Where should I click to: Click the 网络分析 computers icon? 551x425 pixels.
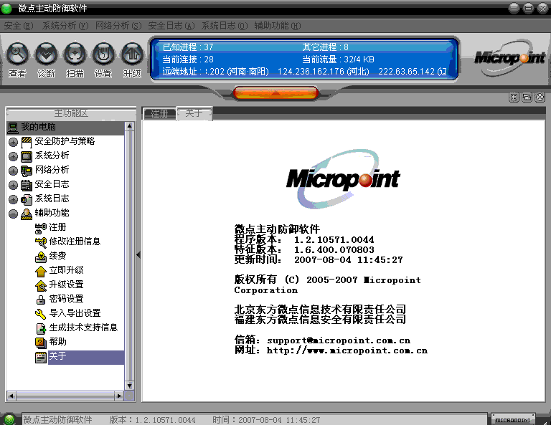pos(27,171)
